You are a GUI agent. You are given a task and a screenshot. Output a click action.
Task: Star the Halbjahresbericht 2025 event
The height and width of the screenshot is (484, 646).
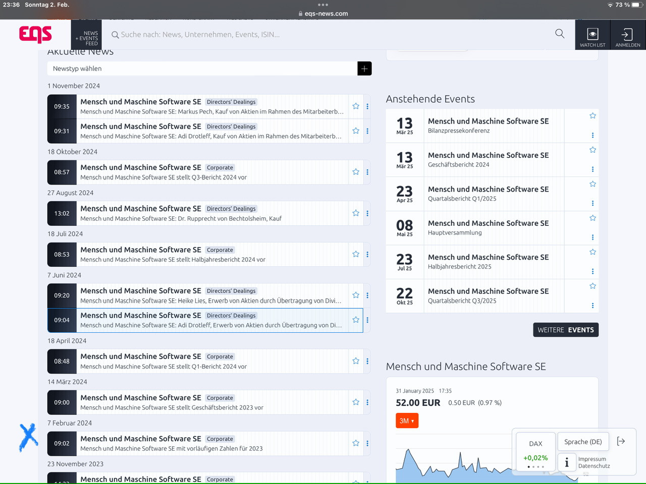tap(593, 252)
